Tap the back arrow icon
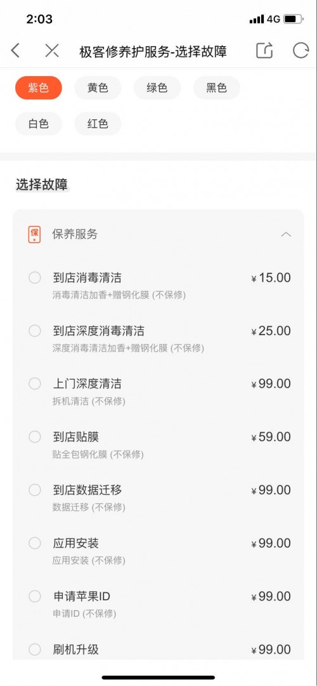Image resolution: width=317 pixels, height=686 pixels. [x=15, y=51]
